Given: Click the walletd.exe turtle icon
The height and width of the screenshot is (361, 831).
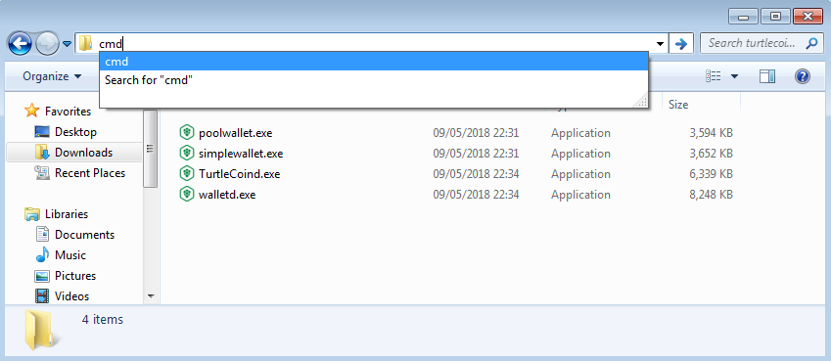Looking at the screenshot, I should 186,195.
